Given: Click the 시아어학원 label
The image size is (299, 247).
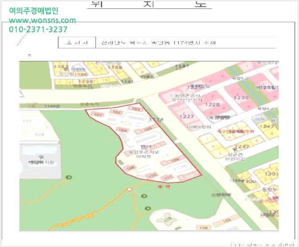Looking at the screenshot, I should (x=198, y=127).
